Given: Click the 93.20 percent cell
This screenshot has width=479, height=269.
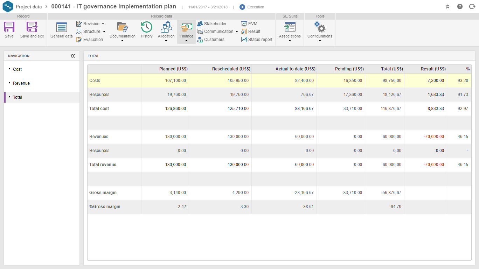Looking at the screenshot, I should pos(459,81).
